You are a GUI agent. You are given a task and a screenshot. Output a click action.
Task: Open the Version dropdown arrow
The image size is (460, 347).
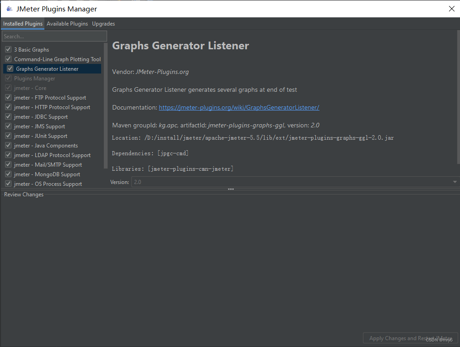click(455, 182)
